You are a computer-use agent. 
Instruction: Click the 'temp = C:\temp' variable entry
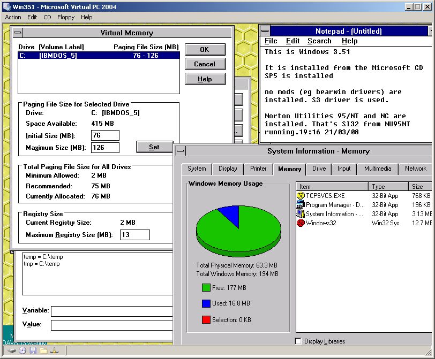point(43,257)
